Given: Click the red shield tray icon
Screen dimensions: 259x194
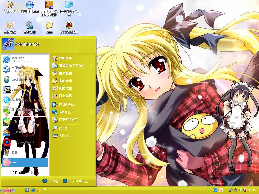Looking at the screenshot, I should click(245, 190).
